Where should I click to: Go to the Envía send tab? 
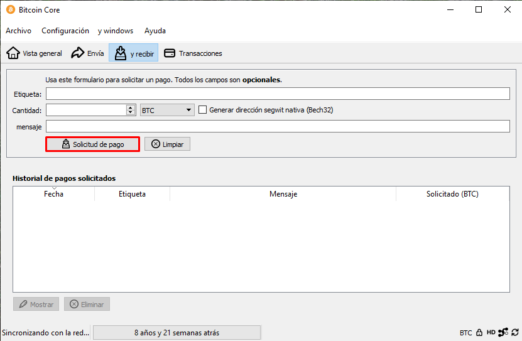point(87,53)
